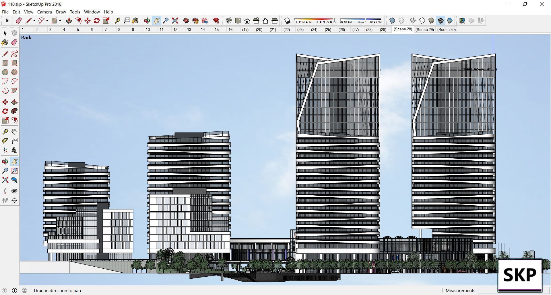Image resolution: width=551 pixels, height=295 pixels.
Task: Open the Help menu
Action: tap(108, 12)
